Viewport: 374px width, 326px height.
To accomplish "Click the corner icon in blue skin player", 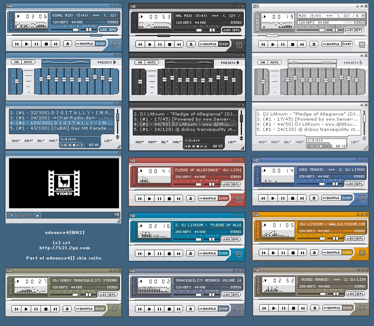I will coord(116,44).
